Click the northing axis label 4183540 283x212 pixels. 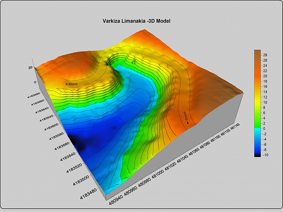coord(68,157)
